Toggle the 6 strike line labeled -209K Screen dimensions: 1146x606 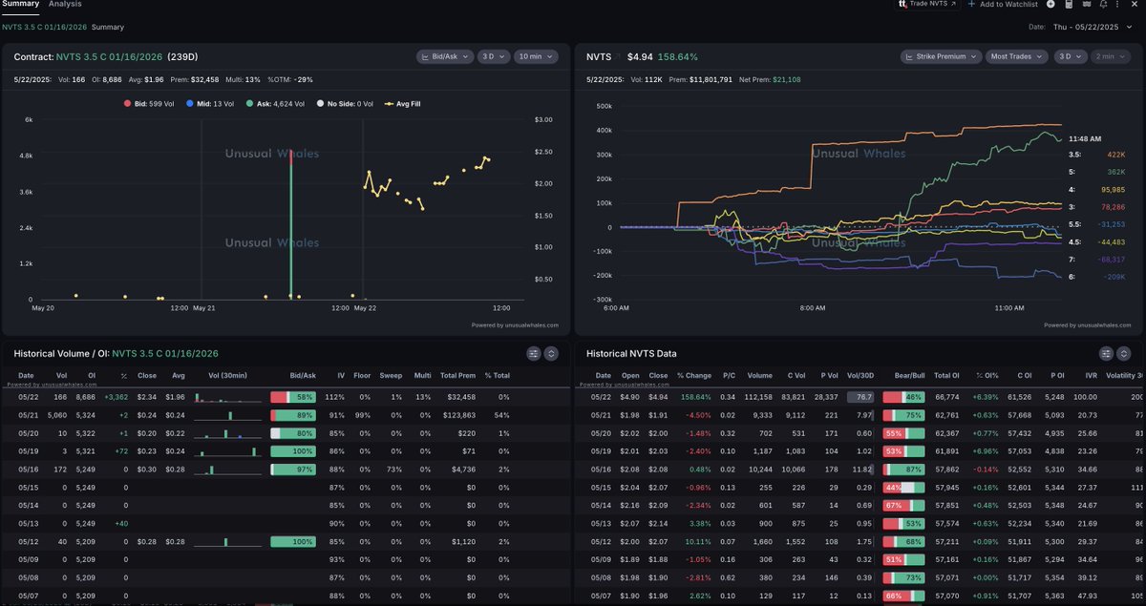click(1097, 276)
